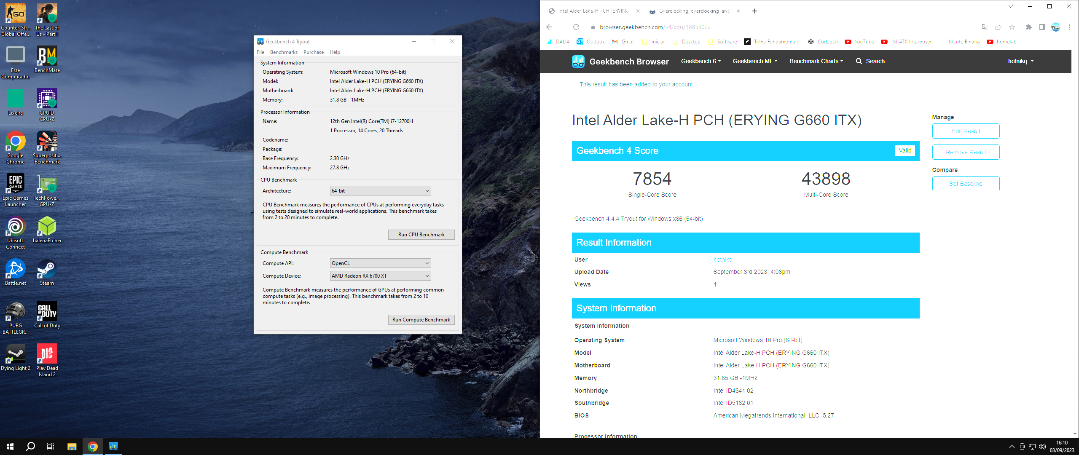Click Search in Geekbench Browser navbar
1079x455 pixels.
click(x=870, y=62)
